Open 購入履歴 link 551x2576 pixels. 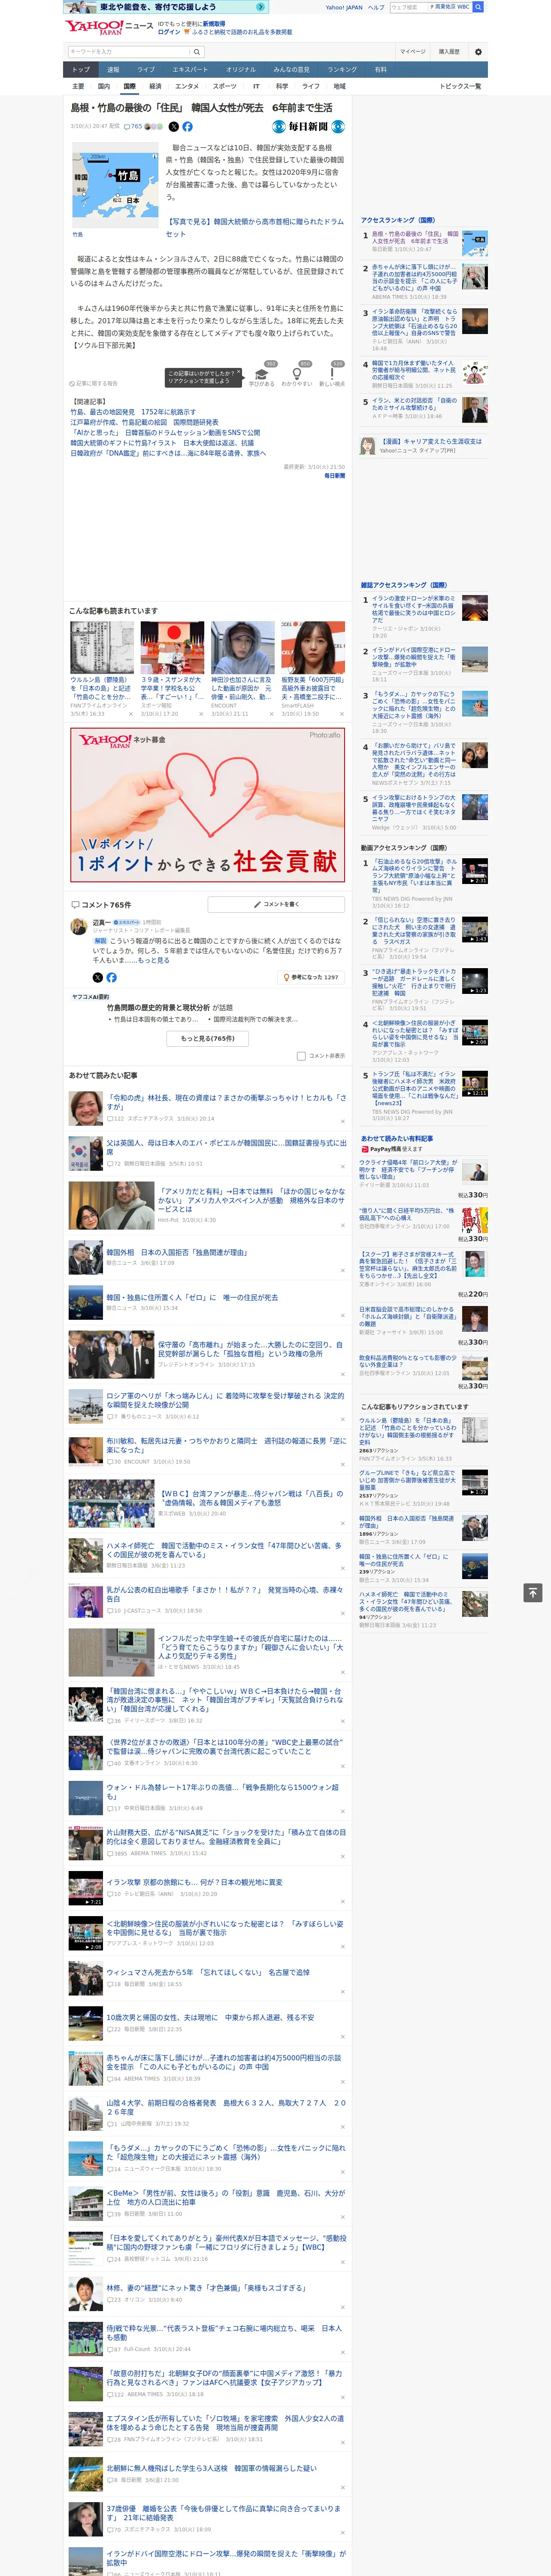click(449, 51)
